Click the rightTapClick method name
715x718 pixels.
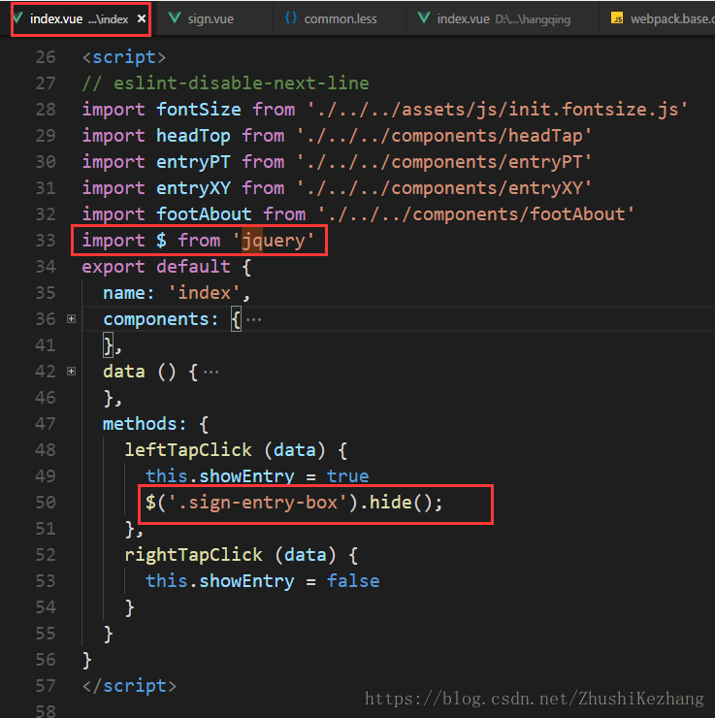click(x=193, y=555)
